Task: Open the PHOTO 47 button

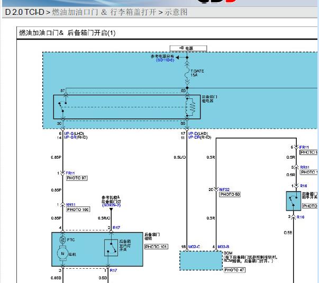Action: (x=234, y=270)
